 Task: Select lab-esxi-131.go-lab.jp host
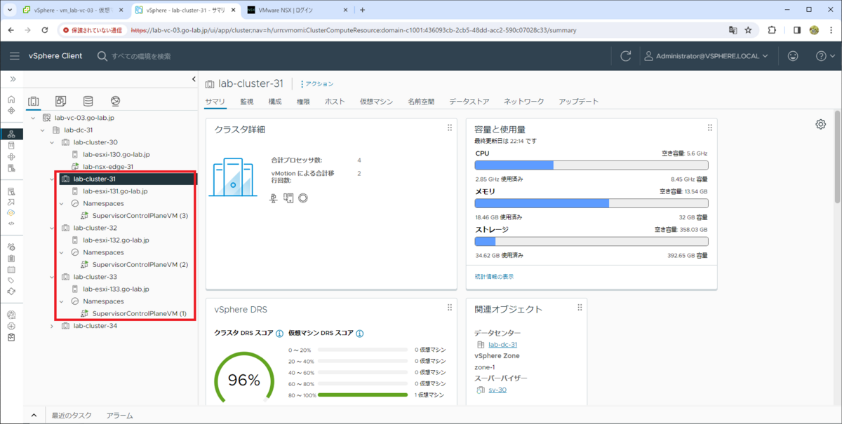coord(115,191)
